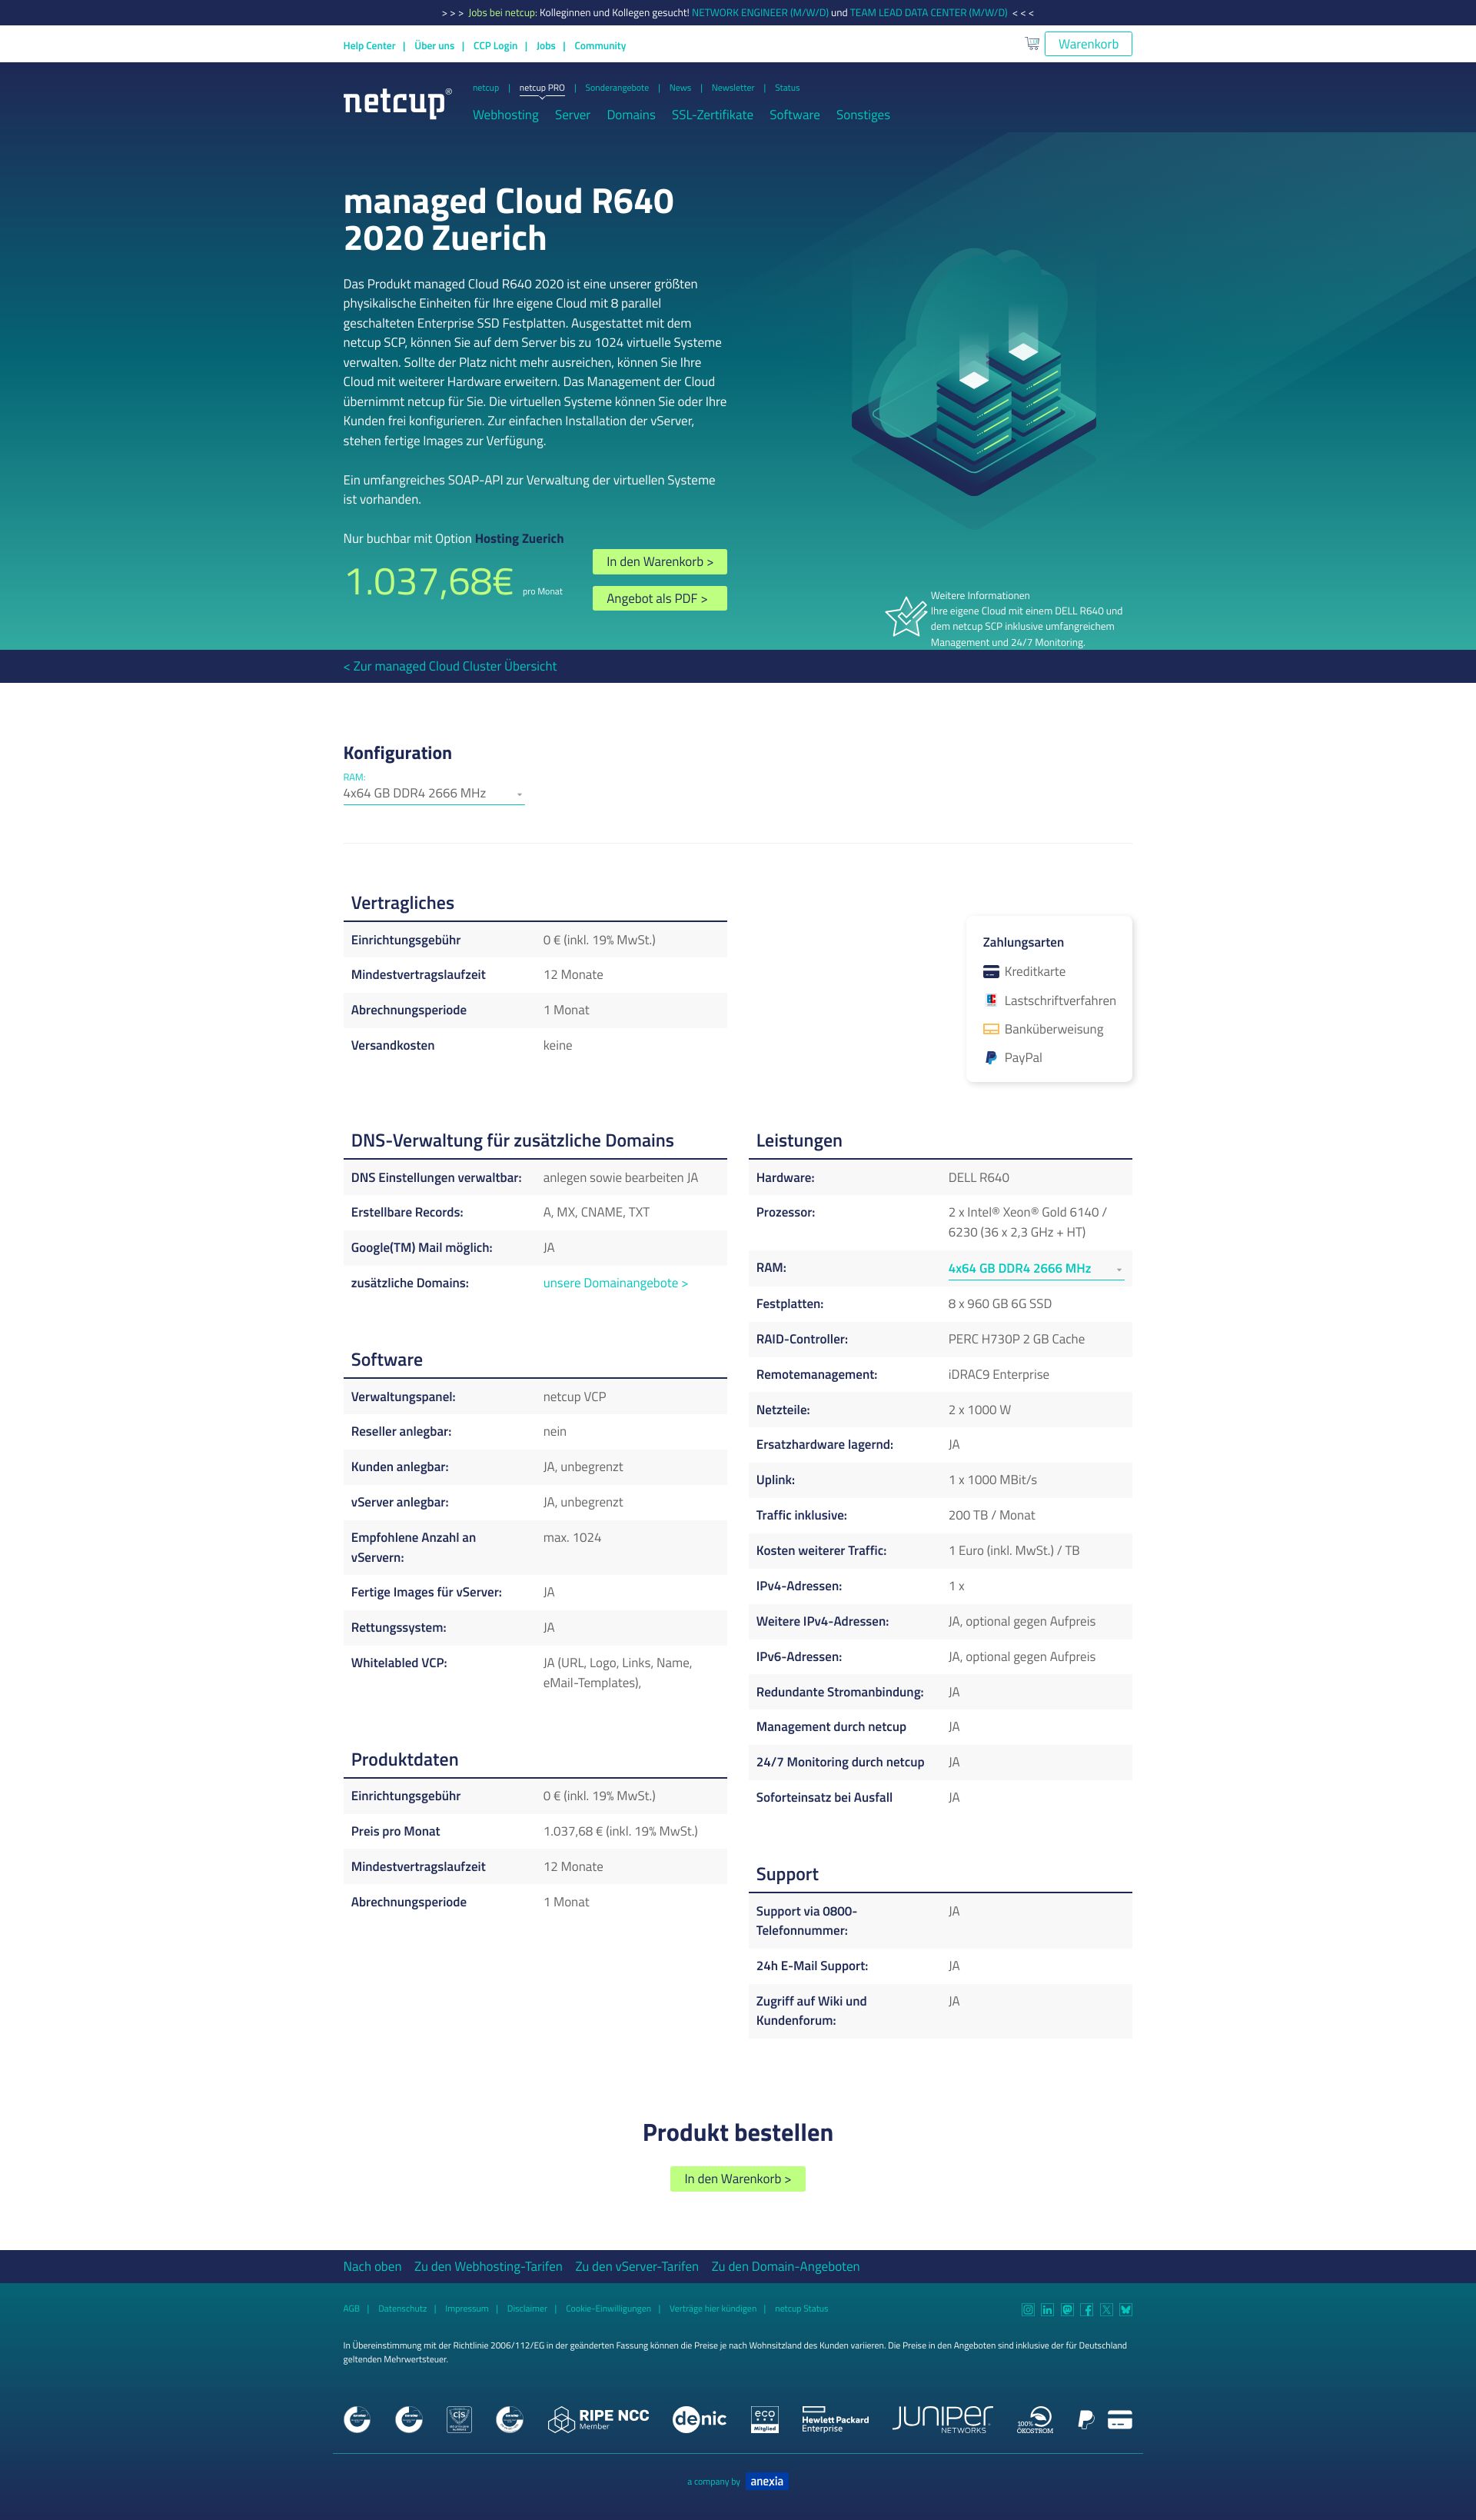Screen dimensions: 1476x2520
Task: Open 'Zu den Domain-Angeboten' footer link
Action: pos(785,2266)
